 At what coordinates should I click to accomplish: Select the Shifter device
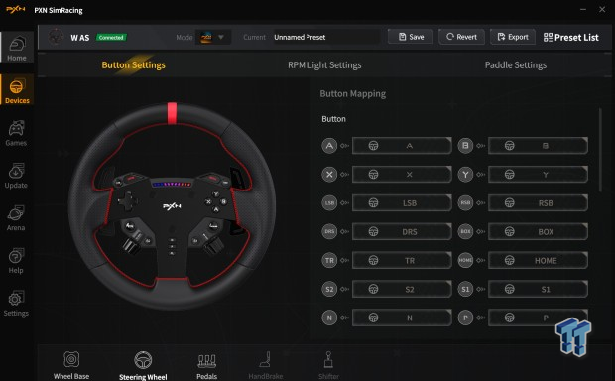[328, 366]
